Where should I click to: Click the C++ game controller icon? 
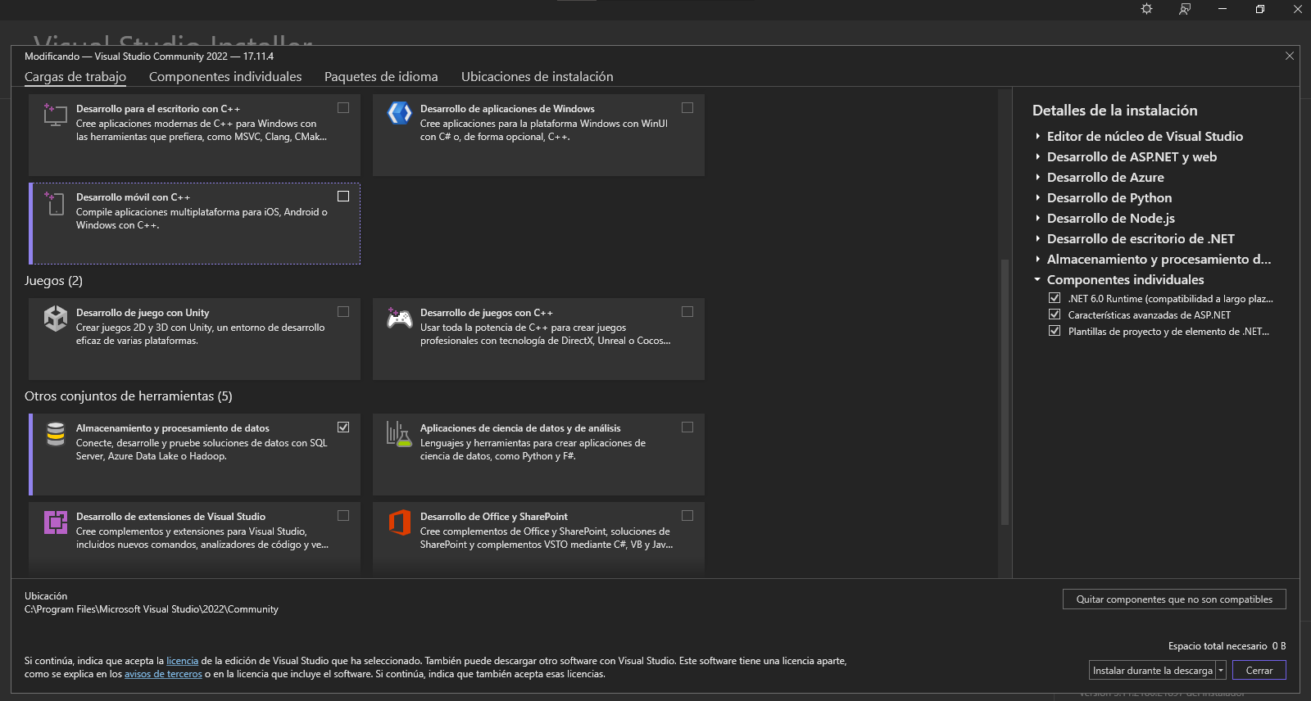pos(399,318)
